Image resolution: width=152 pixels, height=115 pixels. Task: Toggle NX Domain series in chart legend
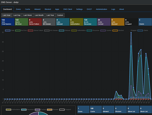51,30
